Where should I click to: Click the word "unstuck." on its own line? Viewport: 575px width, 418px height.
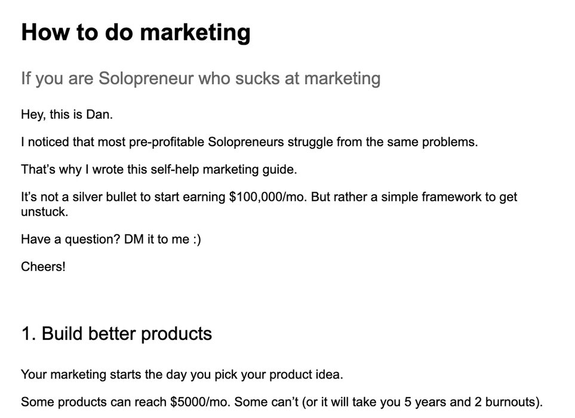pyautogui.click(x=45, y=212)
